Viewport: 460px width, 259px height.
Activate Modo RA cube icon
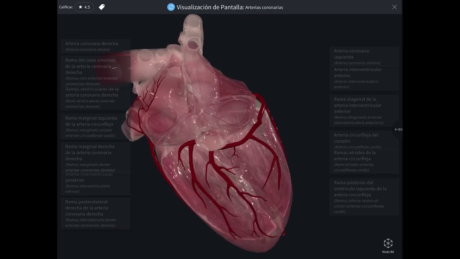pyautogui.click(x=388, y=246)
